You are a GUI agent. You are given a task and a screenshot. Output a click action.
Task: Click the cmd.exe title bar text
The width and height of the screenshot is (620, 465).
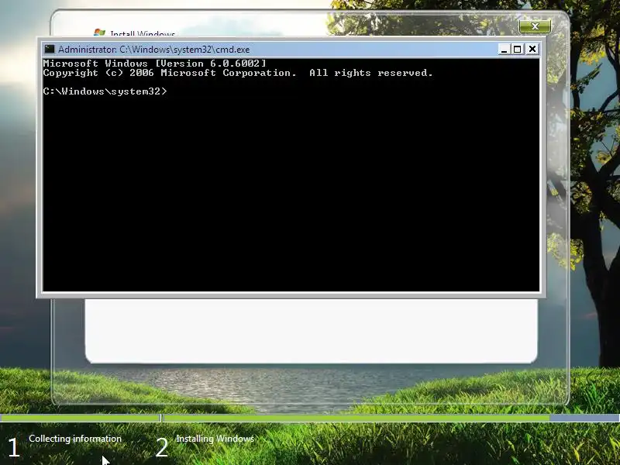click(x=153, y=50)
